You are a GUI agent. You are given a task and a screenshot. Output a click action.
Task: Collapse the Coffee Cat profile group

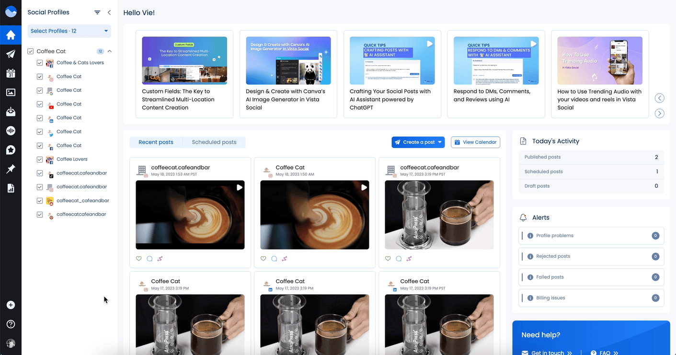(x=110, y=50)
